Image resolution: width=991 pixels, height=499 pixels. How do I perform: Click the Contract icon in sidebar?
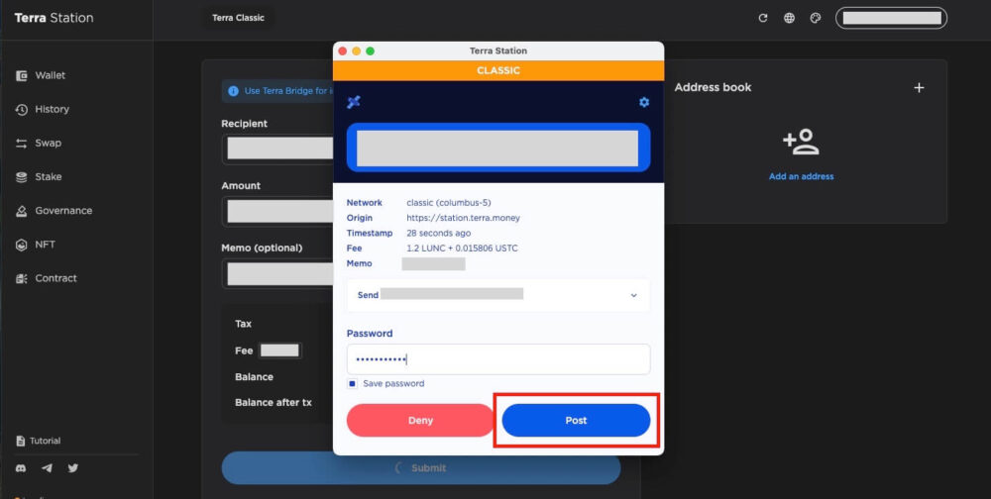22,278
